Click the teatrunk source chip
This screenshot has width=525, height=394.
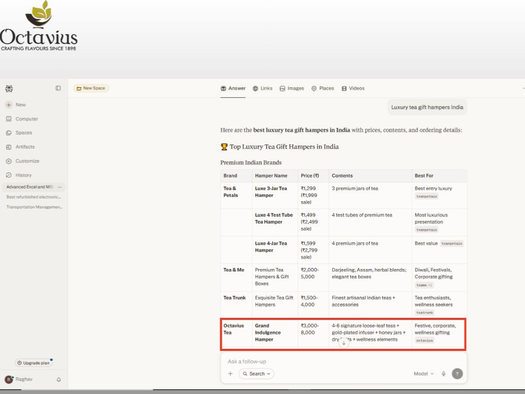[425, 313]
